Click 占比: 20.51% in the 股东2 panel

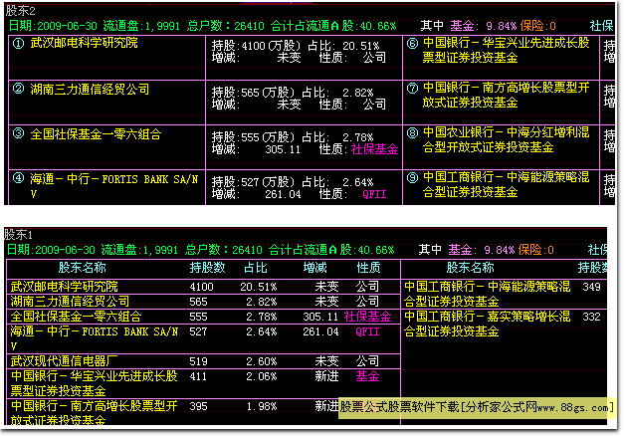(343, 46)
